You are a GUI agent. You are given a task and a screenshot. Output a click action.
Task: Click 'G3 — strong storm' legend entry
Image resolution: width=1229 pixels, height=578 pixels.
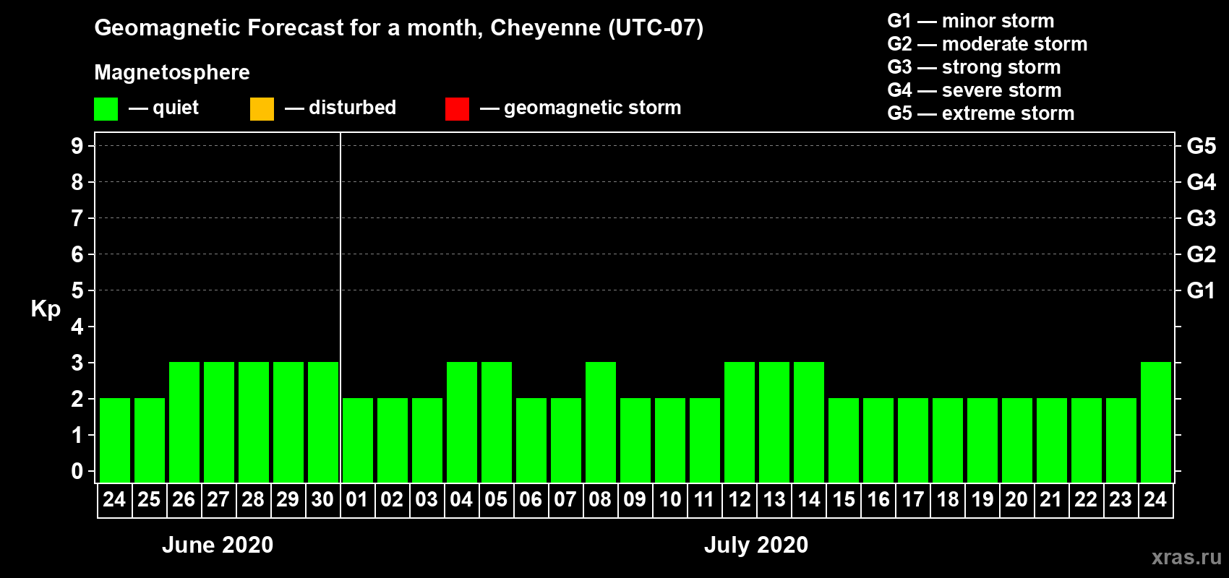974,67
